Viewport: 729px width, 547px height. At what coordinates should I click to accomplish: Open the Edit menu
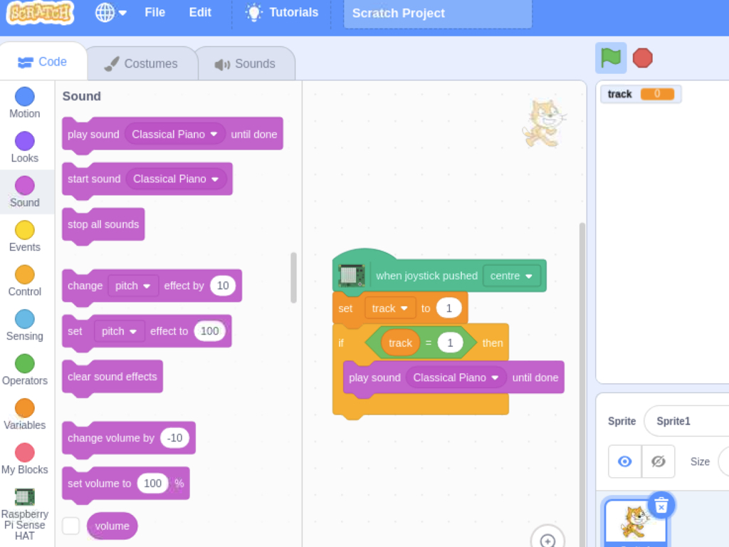200,13
